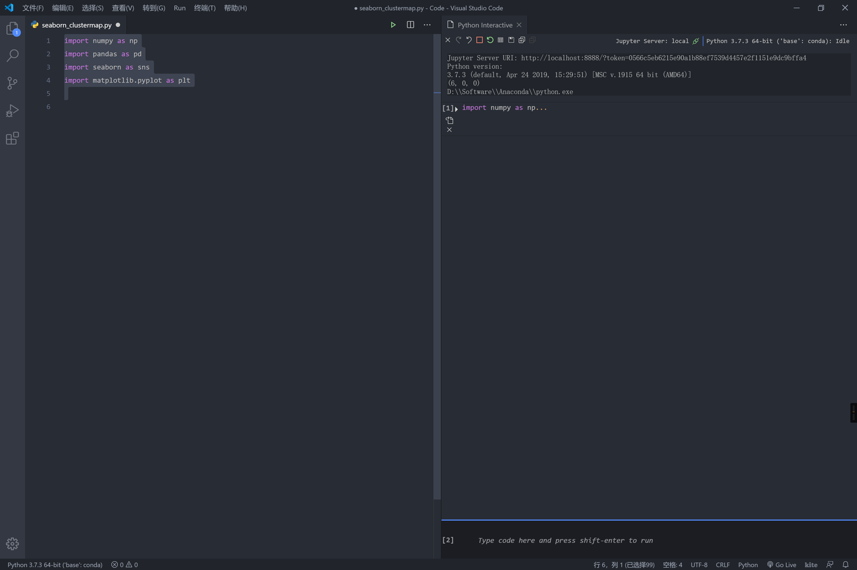Open errors and warnings count

[x=124, y=565]
